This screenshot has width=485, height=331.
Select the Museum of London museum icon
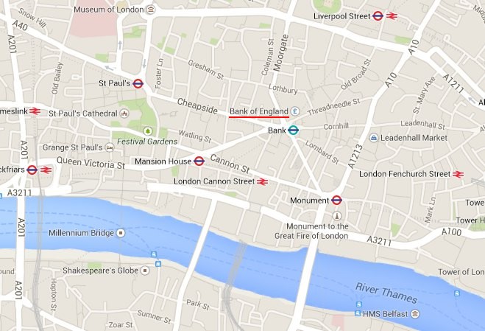(x=150, y=10)
